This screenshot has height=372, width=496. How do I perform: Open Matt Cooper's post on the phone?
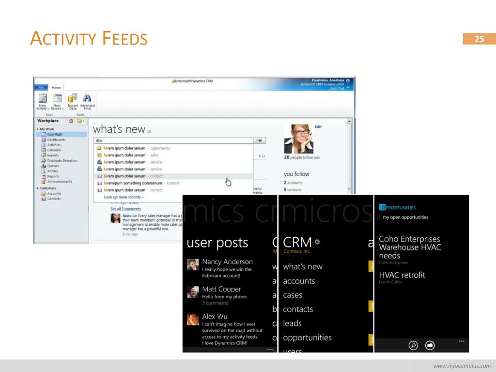(x=225, y=296)
